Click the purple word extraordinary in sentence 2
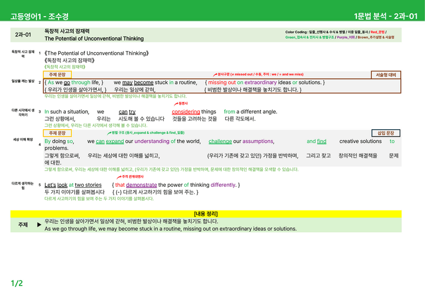Image resolution: width=425 pixels, height=301 pixels. click(261, 82)
